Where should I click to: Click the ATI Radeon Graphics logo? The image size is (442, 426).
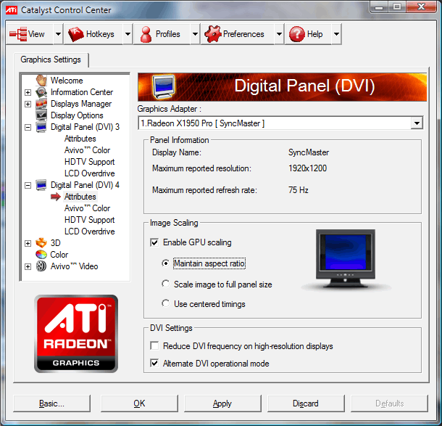point(76,334)
